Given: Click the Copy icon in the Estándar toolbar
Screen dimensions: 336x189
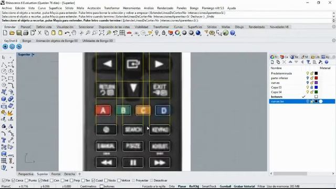Looking at the screenshot, I should (x=47, y=33).
